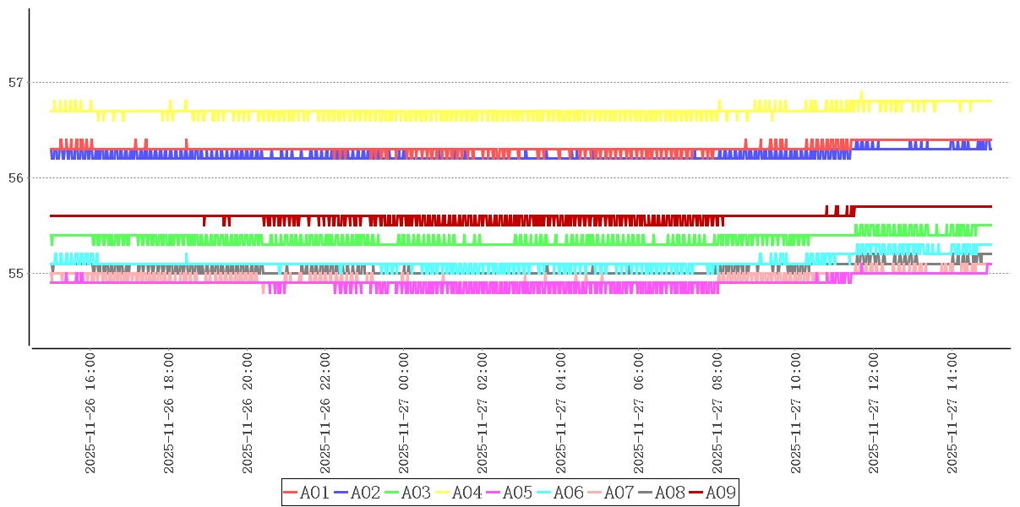
Task: Click the 2025-11-26 22:00 time axis label
Action: point(325,413)
